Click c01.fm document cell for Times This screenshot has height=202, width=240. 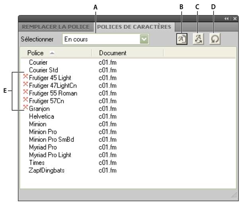[x=108, y=163]
